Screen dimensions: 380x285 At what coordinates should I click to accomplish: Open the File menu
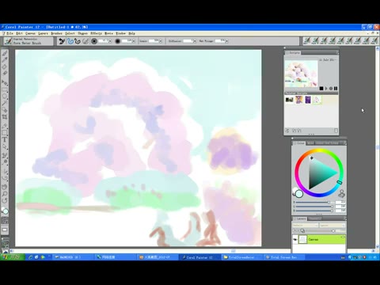tap(9, 33)
